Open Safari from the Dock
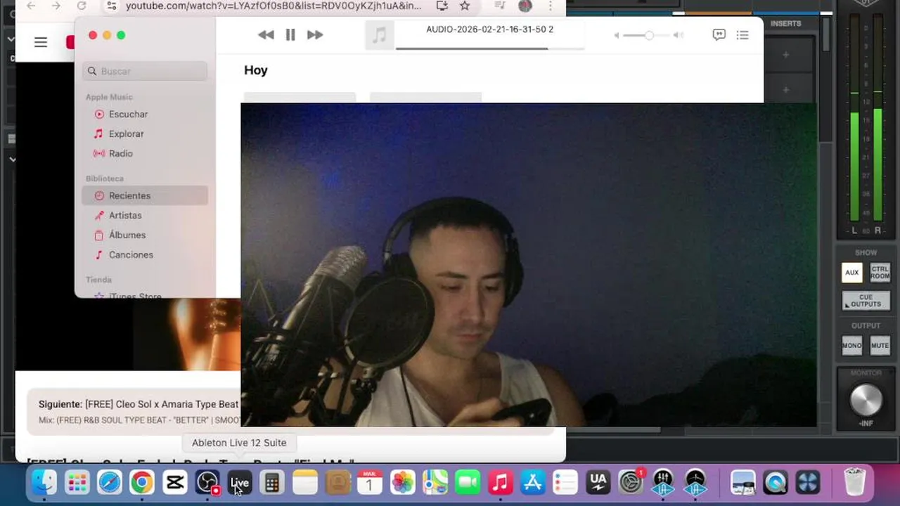The height and width of the screenshot is (506, 900). click(109, 482)
